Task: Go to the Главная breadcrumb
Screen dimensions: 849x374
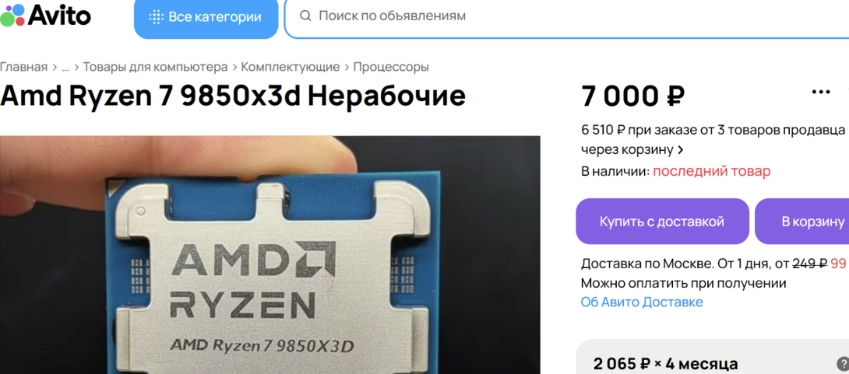Action: pos(24,67)
